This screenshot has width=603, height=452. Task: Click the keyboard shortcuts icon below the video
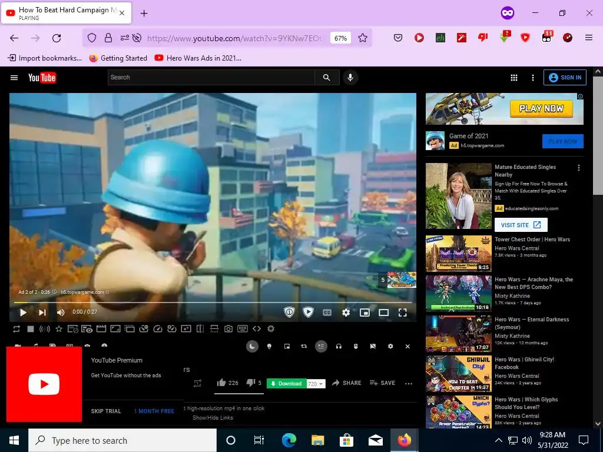pos(242,328)
